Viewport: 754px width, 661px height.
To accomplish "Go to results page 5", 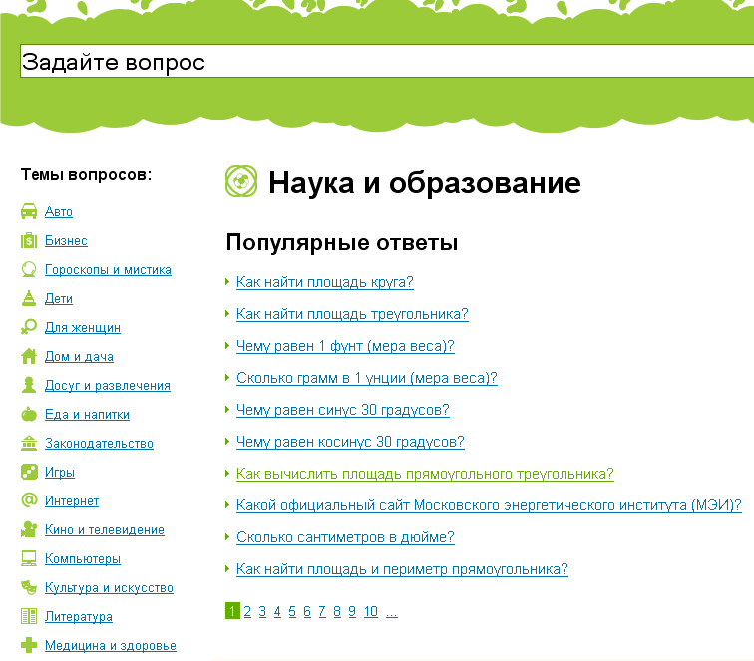I will pos(292,611).
